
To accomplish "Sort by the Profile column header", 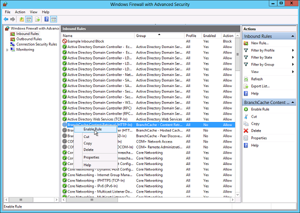I will [x=193, y=36].
